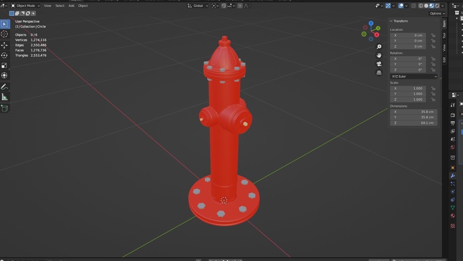Click the pan hand viewport icon
This screenshot has width=463, height=261.
click(379, 55)
